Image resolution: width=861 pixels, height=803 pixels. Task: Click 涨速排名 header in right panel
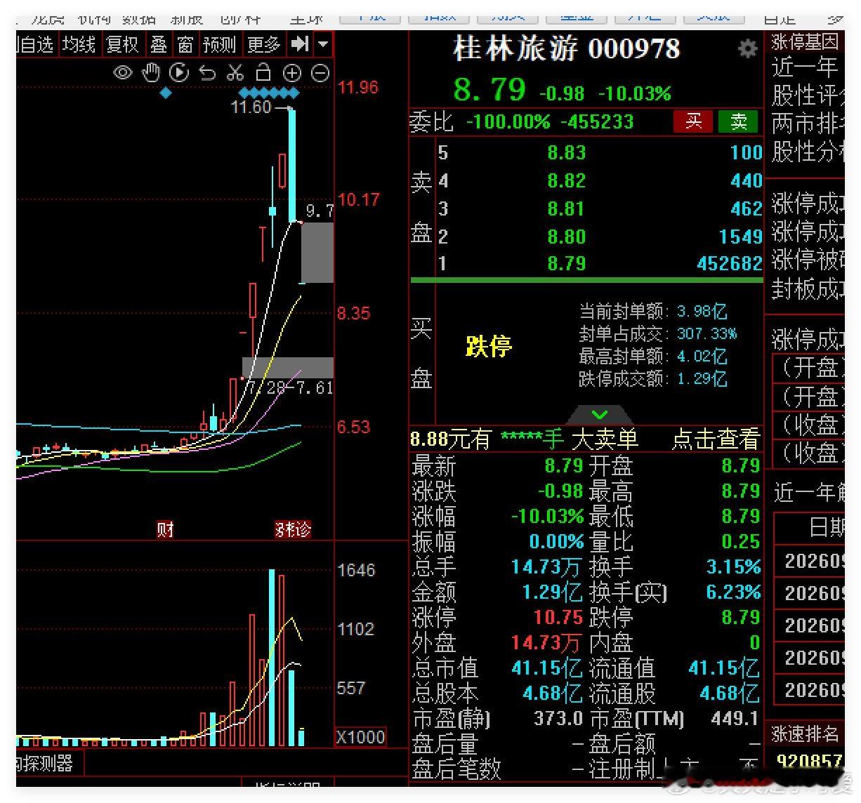(806, 735)
